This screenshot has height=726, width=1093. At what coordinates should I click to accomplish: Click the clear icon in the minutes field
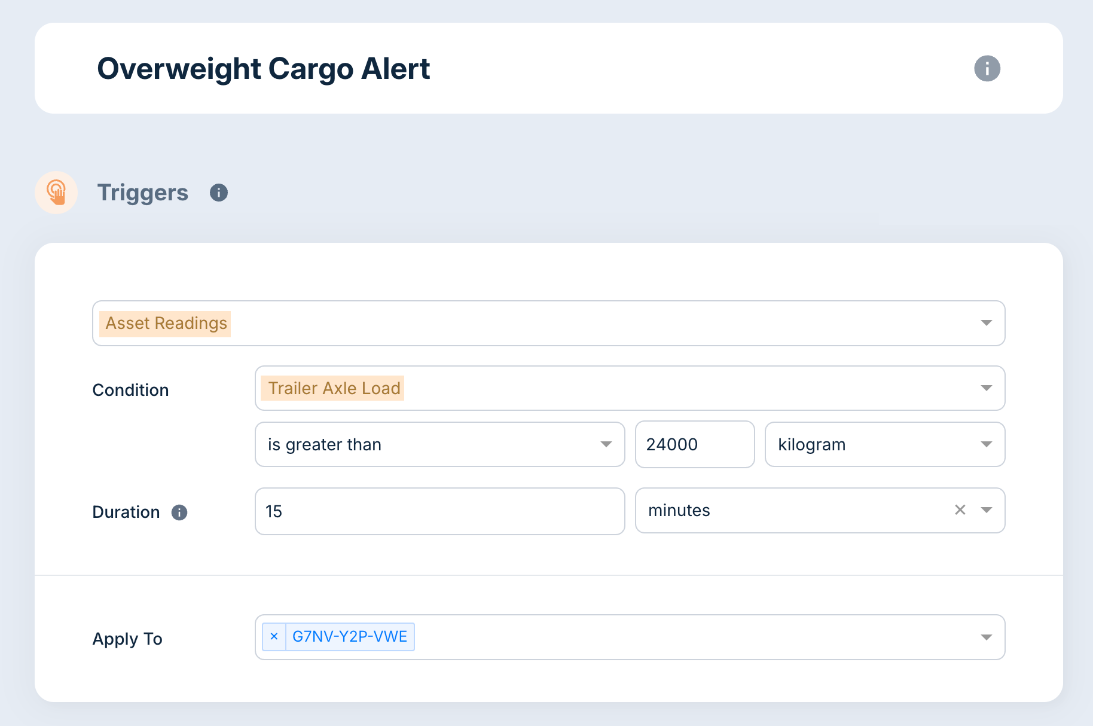pos(960,510)
